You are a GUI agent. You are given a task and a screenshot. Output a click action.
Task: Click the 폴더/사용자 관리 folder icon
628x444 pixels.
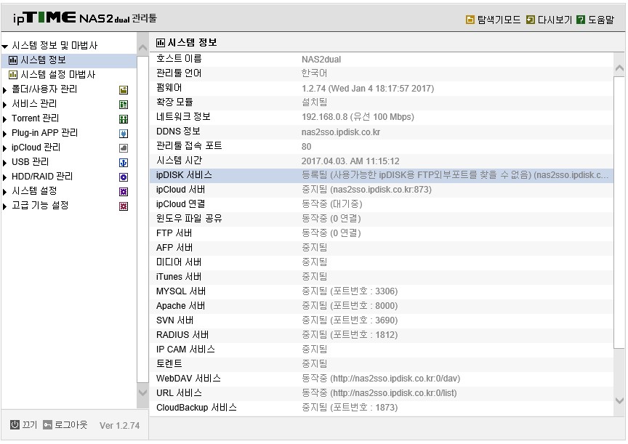(x=124, y=90)
